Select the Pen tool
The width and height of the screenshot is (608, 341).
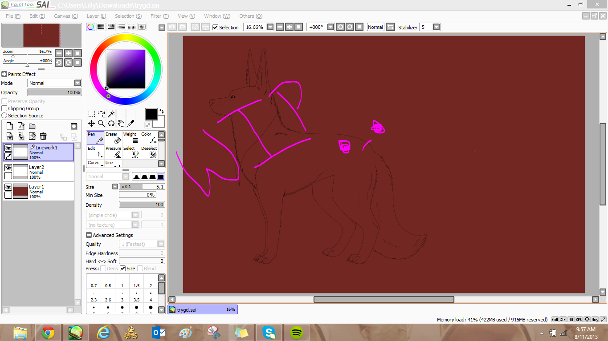(95, 138)
